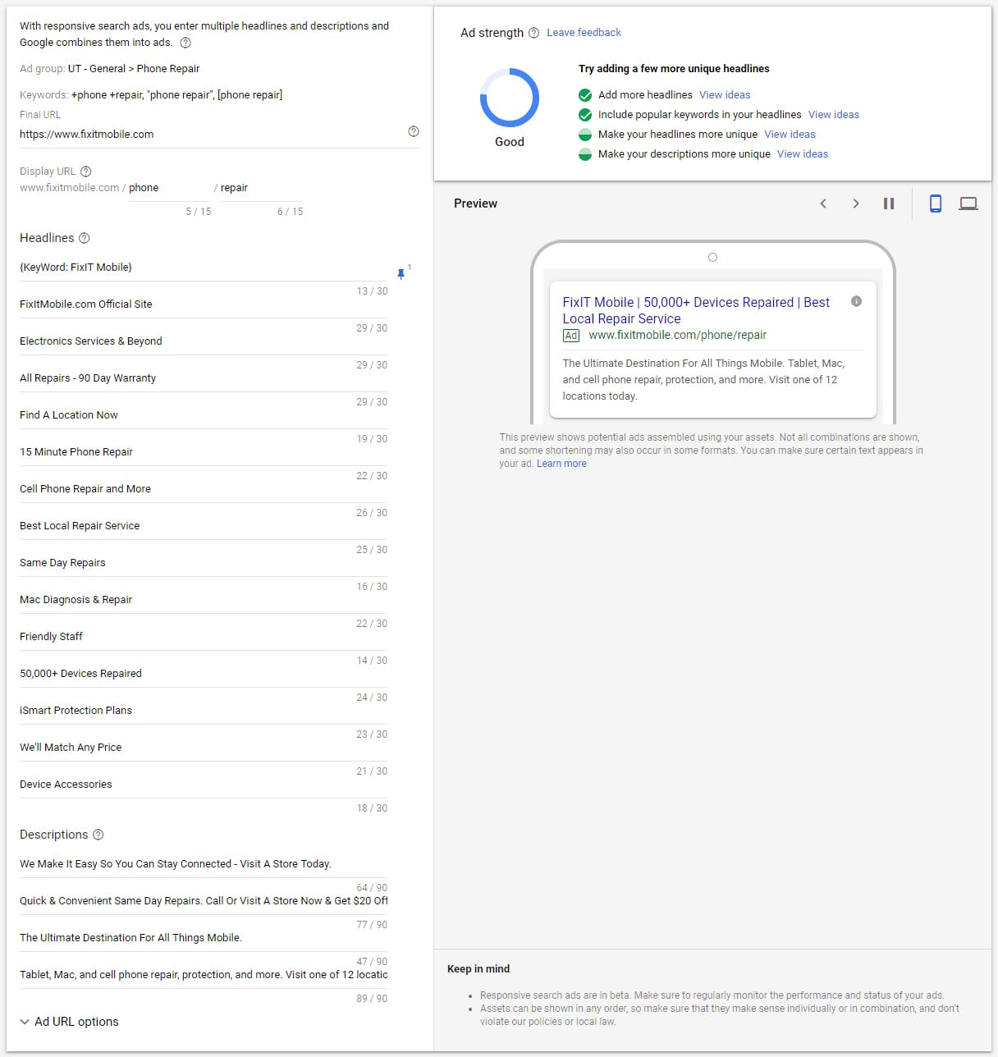Edit the 'Best Local Repair Service' headline

pyautogui.click(x=204, y=526)
